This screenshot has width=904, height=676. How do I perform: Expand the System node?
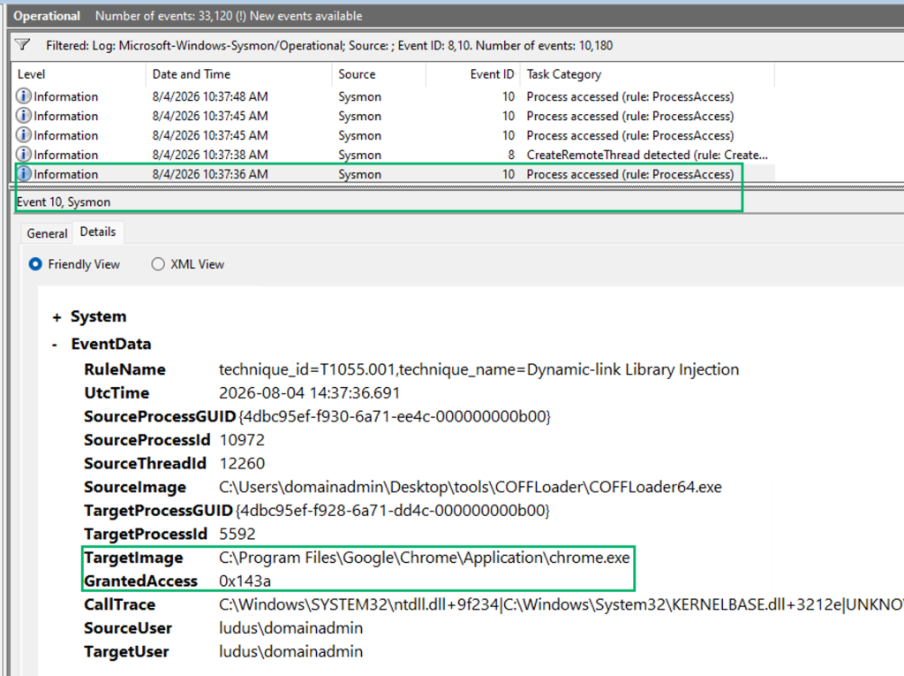point(56,317)
